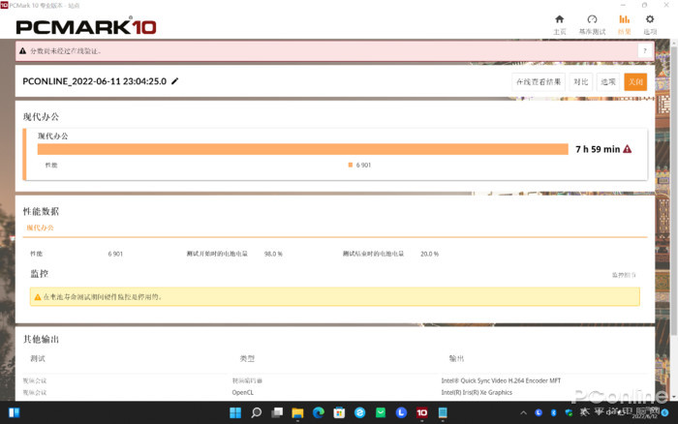Click the scrollbar down arrow
678x424 pixels.
point(674,397)
